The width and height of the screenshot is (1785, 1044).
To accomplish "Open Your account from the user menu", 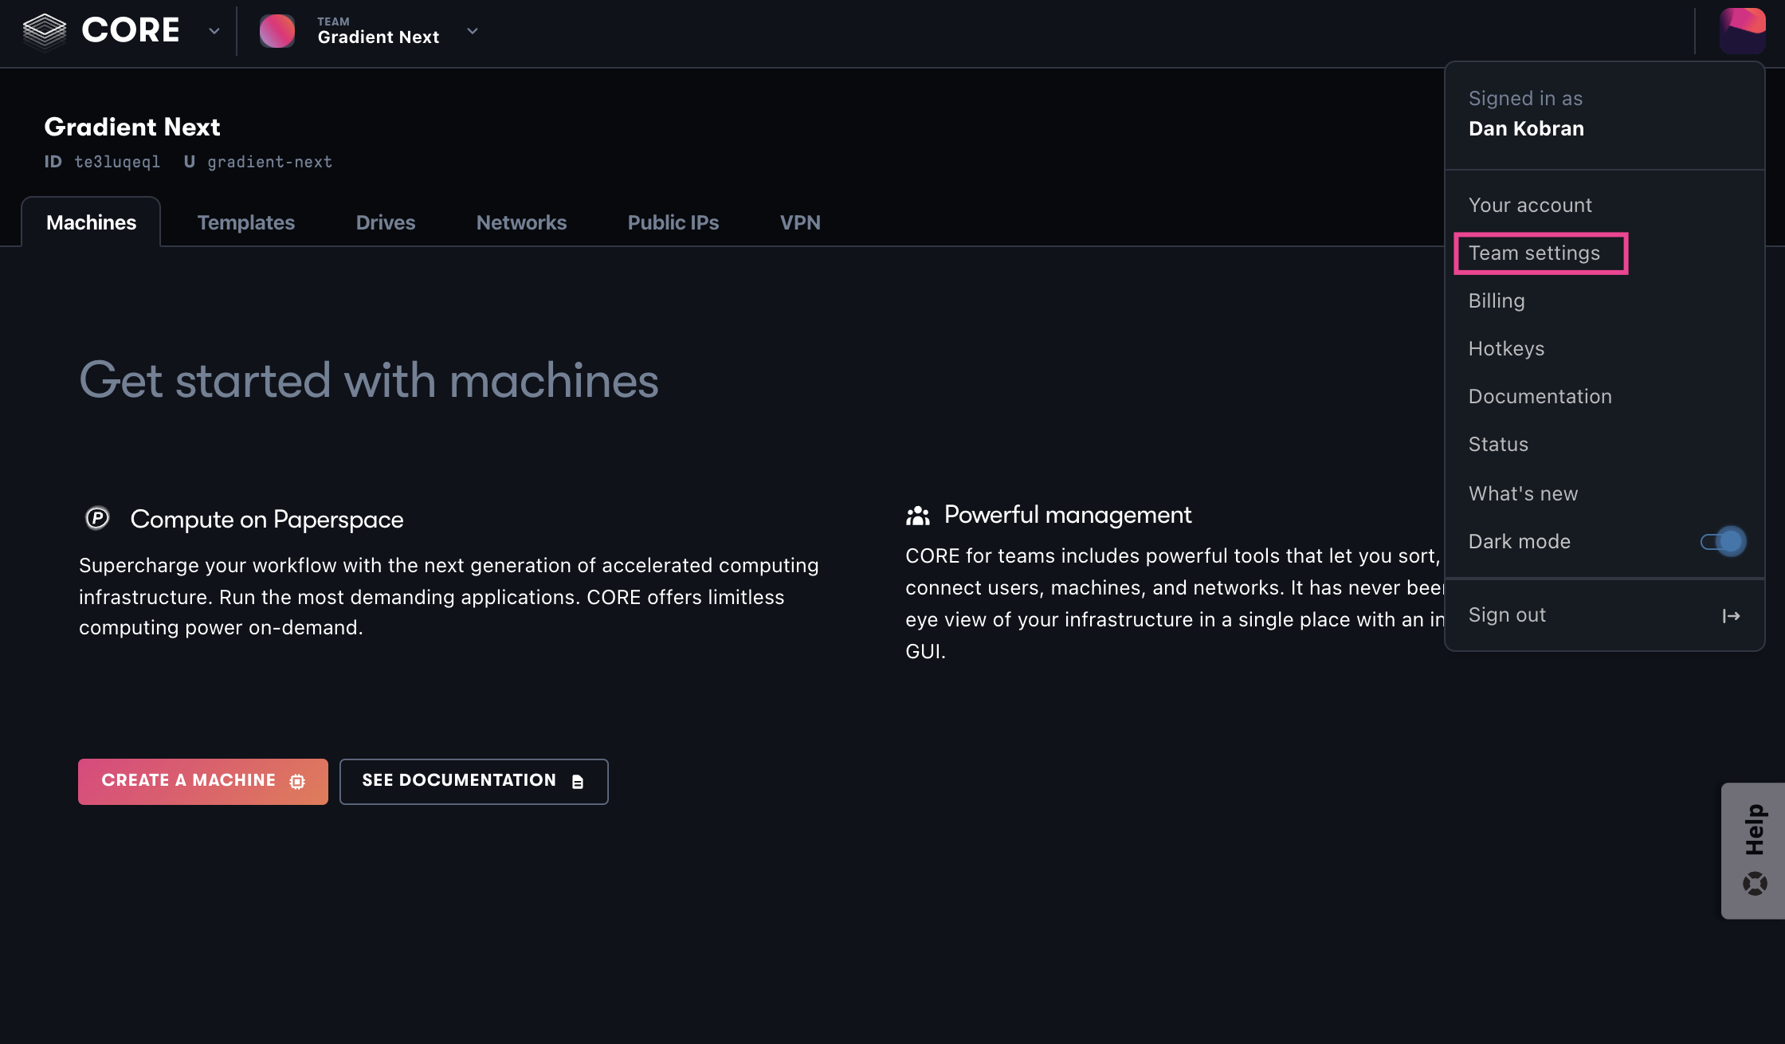I will (x=1530, y=205).
